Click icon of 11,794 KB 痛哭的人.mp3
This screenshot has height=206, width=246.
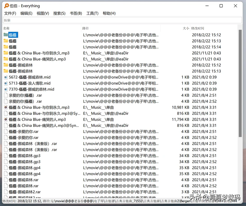(x=6, y=119)
